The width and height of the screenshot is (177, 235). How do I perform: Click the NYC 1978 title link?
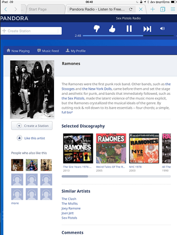tap(135, 167)
